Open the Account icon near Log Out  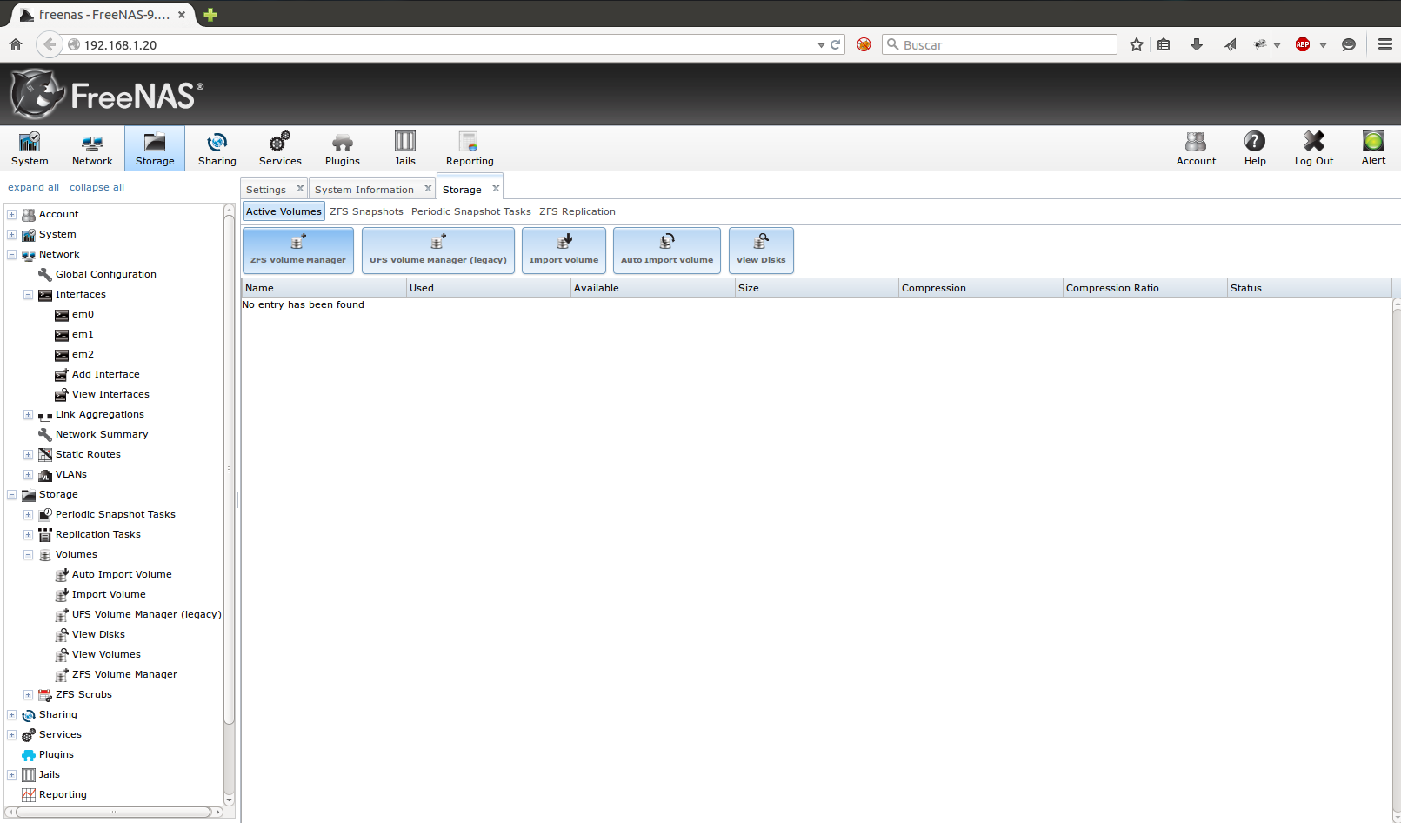coord(1196,147)
